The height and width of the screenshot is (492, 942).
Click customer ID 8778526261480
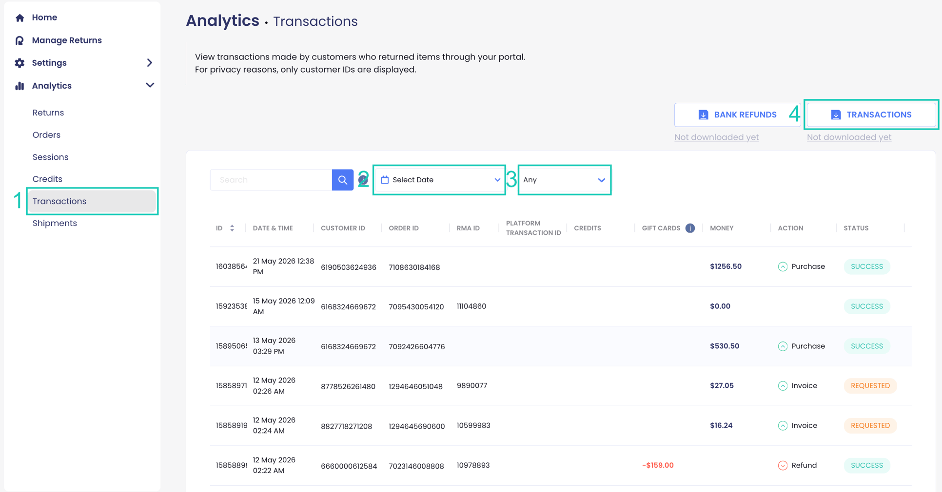click(x=348, y=387)
